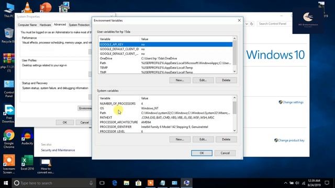This screenshot has height=188, width=335.
Task: Open the Action Center notifications icon
Action: tap(327, 183)
